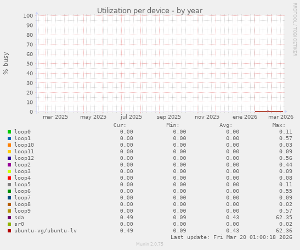Click loop1 max value 0.57
The width and height of the screenshot is (300, 250).
click(x=286, y=138)
